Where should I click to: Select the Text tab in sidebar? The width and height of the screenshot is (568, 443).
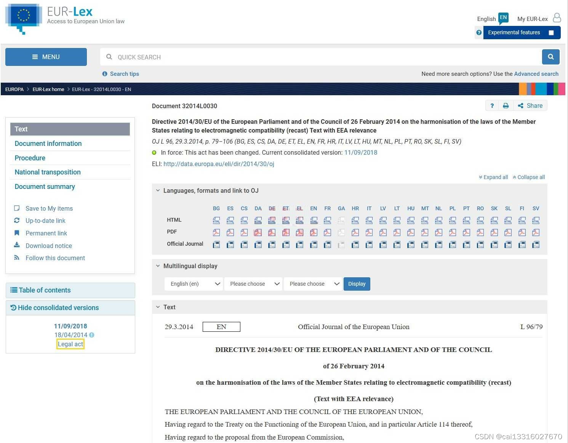coord(70,129)
